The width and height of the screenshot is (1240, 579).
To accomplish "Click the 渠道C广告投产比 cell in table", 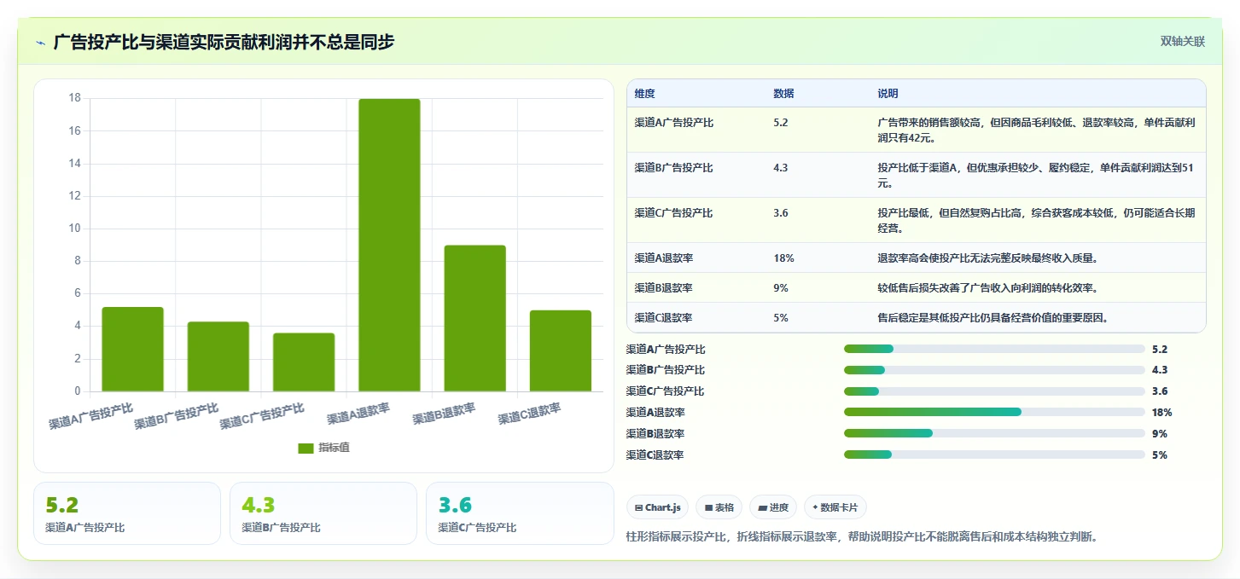I will point(674,213).
